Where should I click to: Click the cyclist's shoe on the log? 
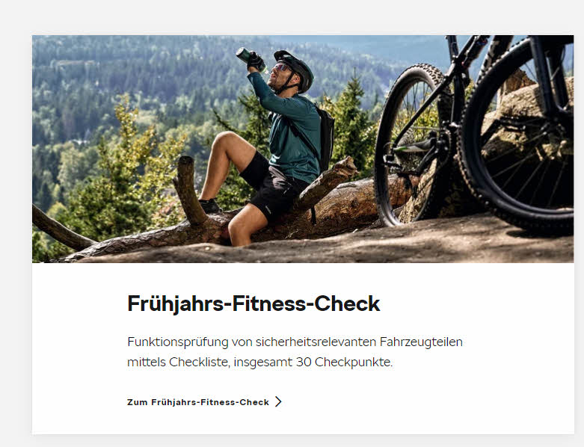coord(209,206)
